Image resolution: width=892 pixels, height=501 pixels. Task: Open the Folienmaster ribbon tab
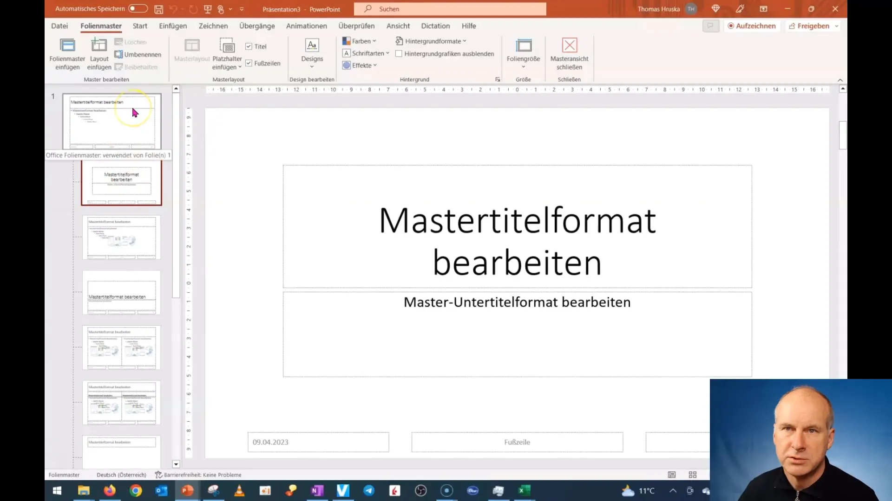pyautogui.click(x=100, y=26)
